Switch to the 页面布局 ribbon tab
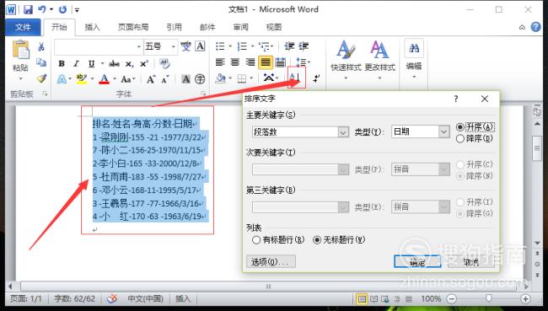This screenshot has width=548, height=311. [133, 27]
